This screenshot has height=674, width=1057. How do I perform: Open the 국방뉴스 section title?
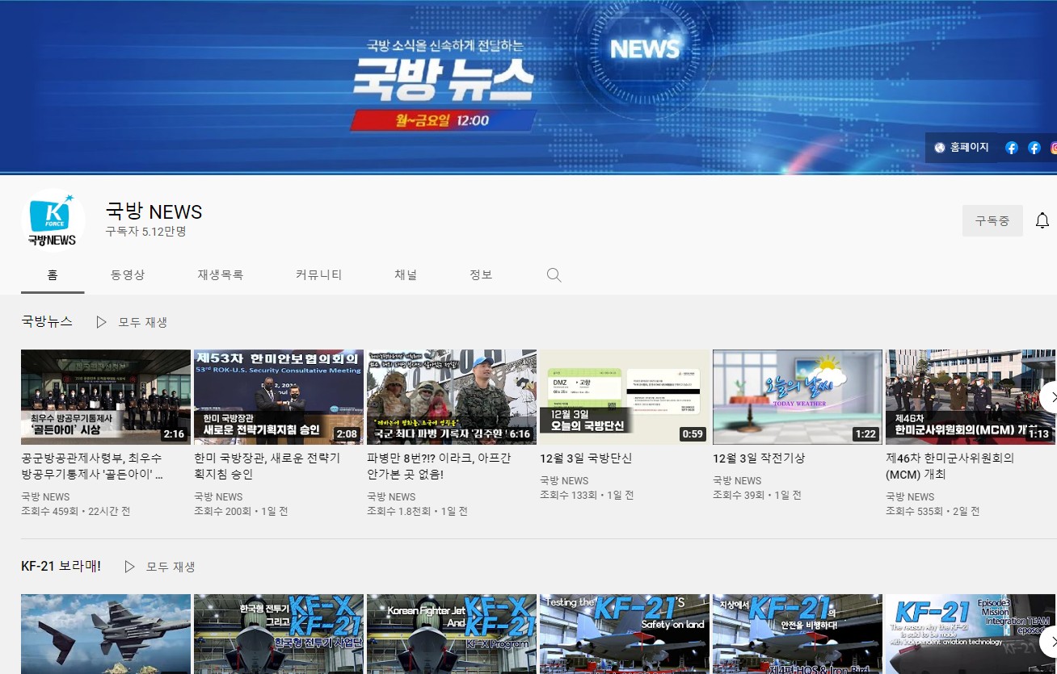tap(47, 321)
